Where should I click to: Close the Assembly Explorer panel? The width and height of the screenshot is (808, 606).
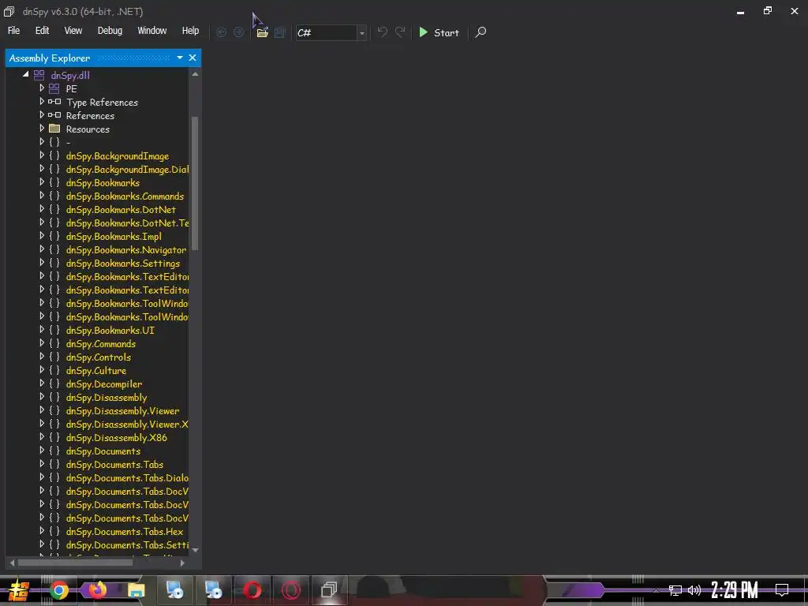click(193, 58)
